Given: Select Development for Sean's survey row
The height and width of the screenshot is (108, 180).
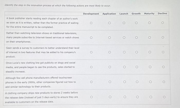Looking at the screenshot, I should click(91, 52).
